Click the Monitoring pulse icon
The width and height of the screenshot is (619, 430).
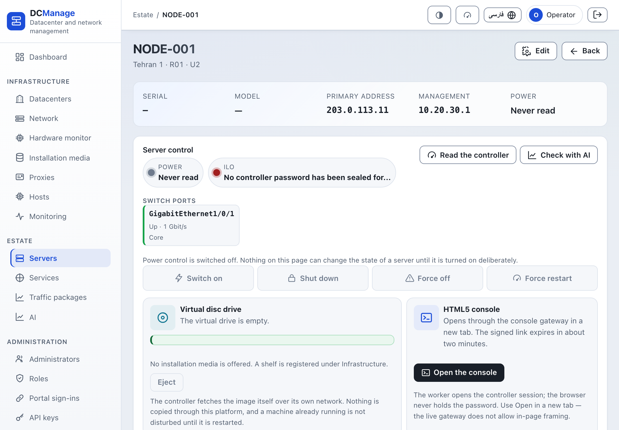(19, 216)
